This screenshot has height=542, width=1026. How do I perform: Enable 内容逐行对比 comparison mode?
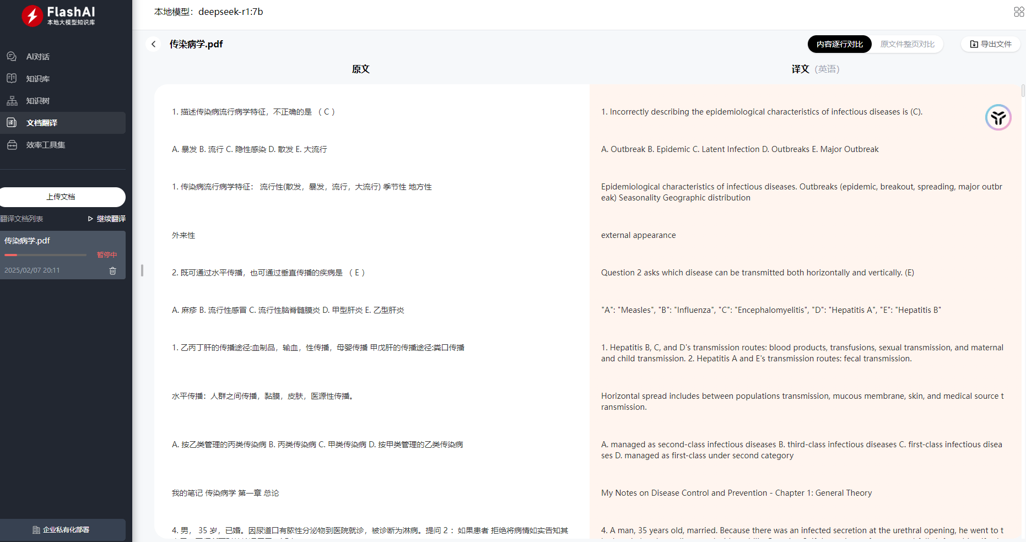pos(839,44)
